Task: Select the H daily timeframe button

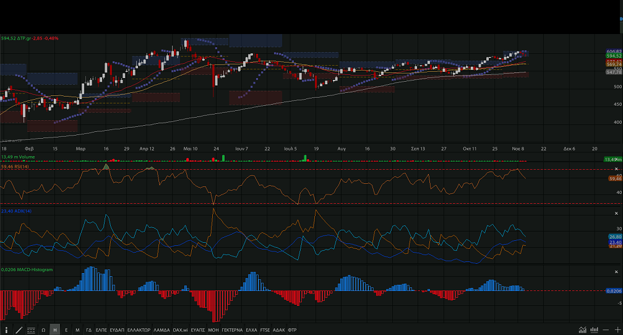Action: [55, 330]
